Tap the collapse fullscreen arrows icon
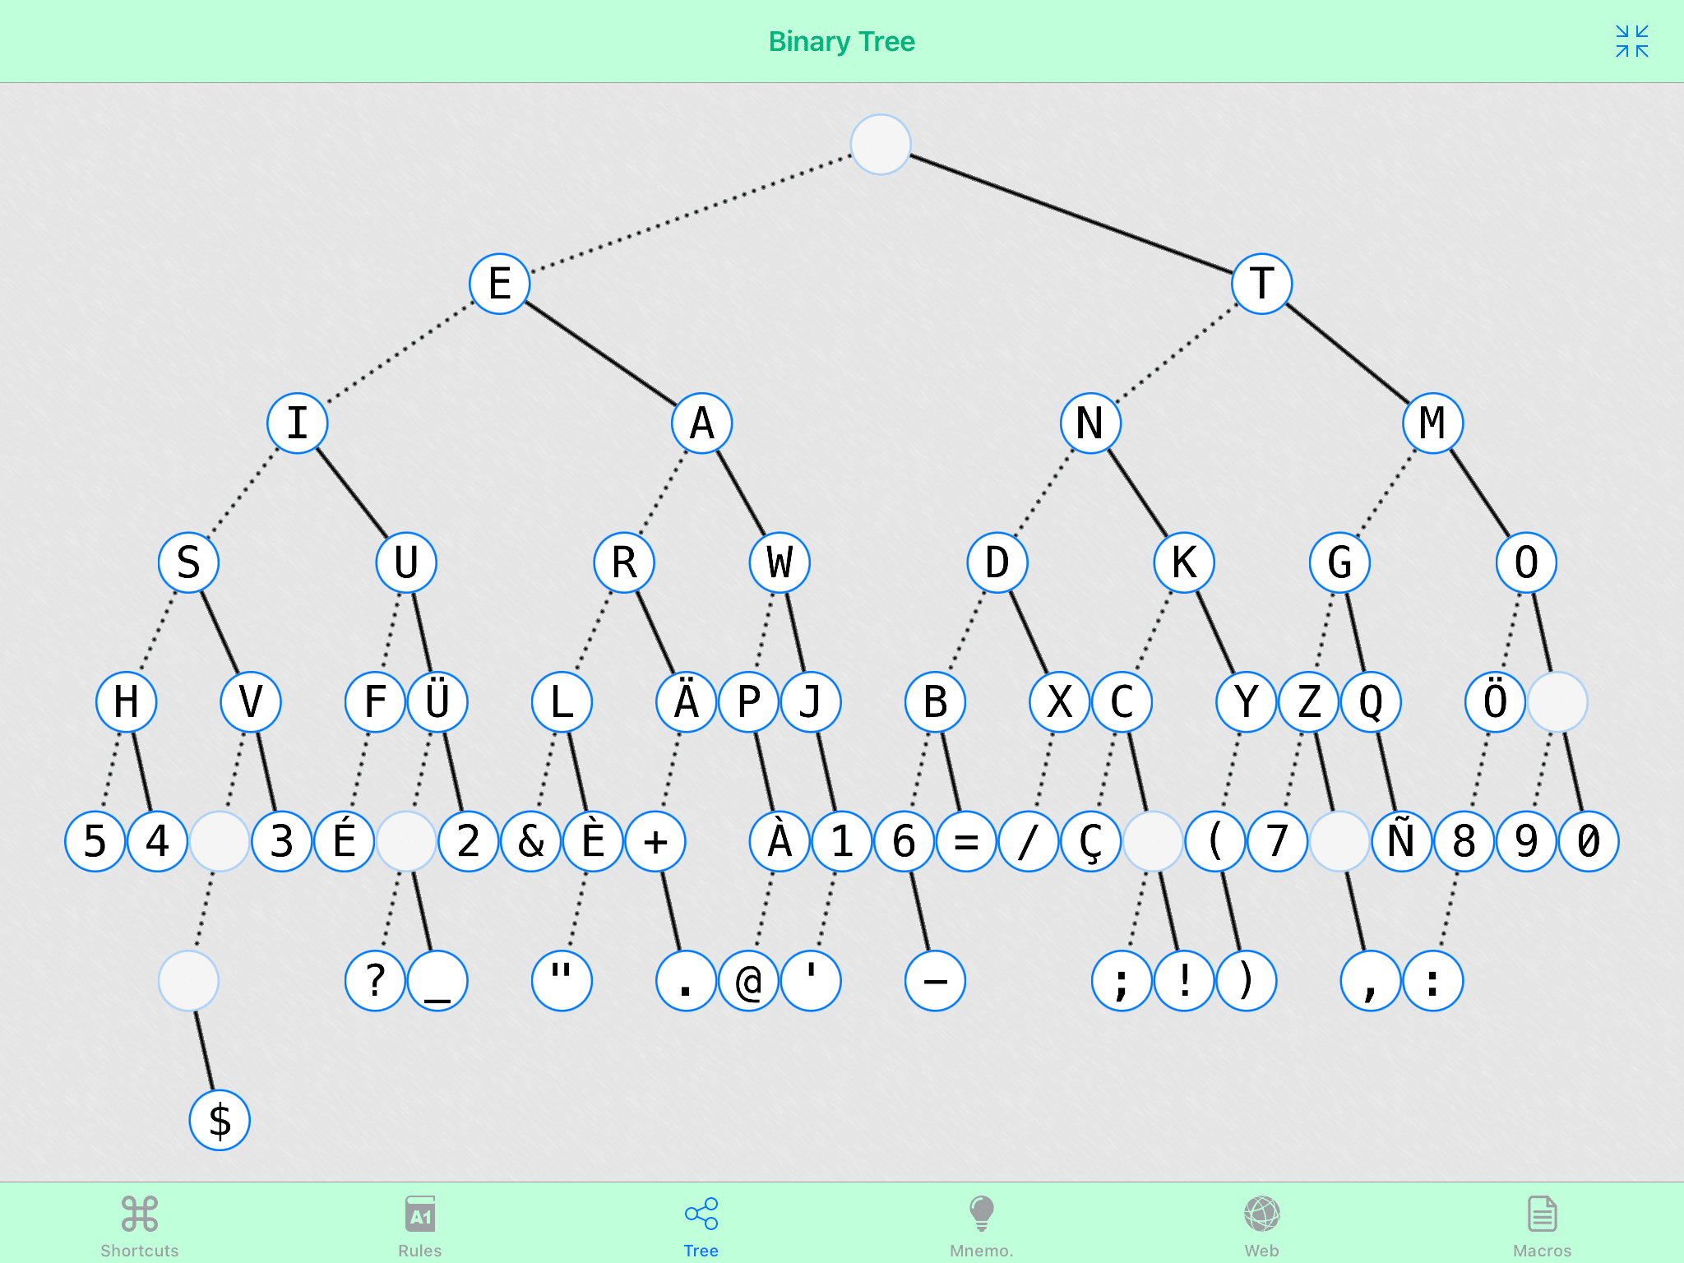 click(1631, 41)
